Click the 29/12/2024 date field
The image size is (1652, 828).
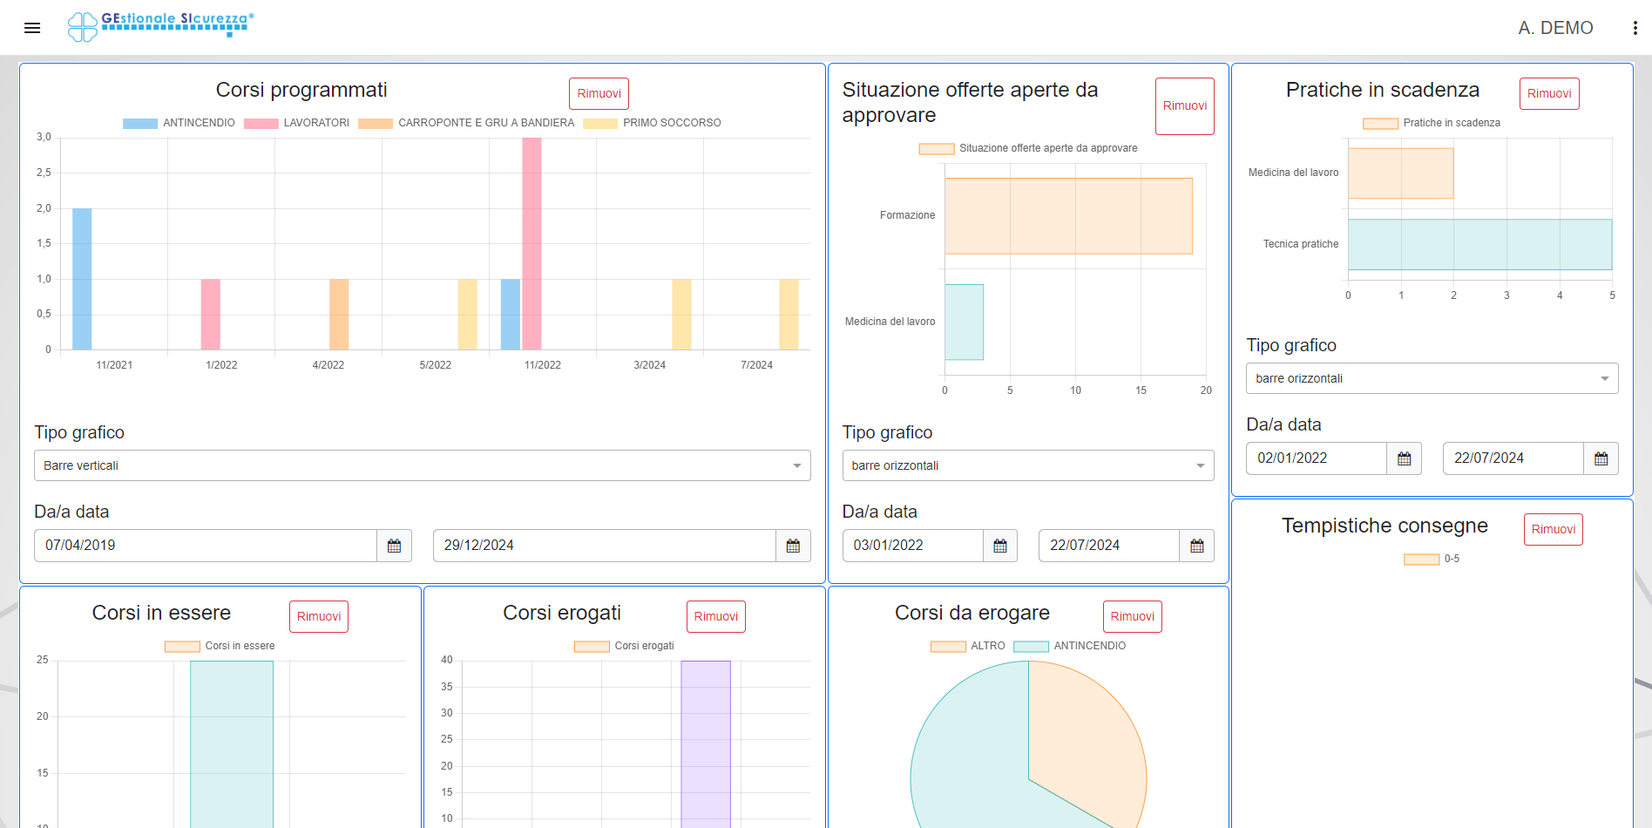605,546
